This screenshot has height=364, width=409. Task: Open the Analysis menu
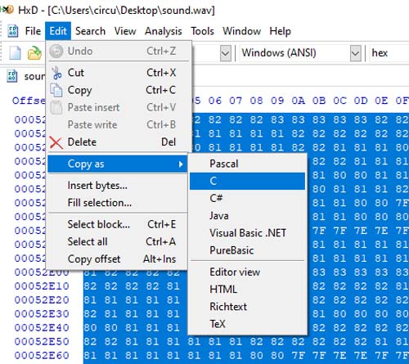coord(164,31)
